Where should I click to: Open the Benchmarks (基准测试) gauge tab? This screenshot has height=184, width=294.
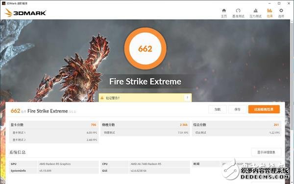tap(238, 13)
